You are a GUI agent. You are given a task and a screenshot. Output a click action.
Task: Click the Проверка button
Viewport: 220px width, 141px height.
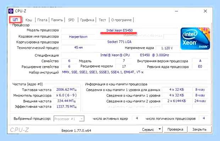click(175, 129)
